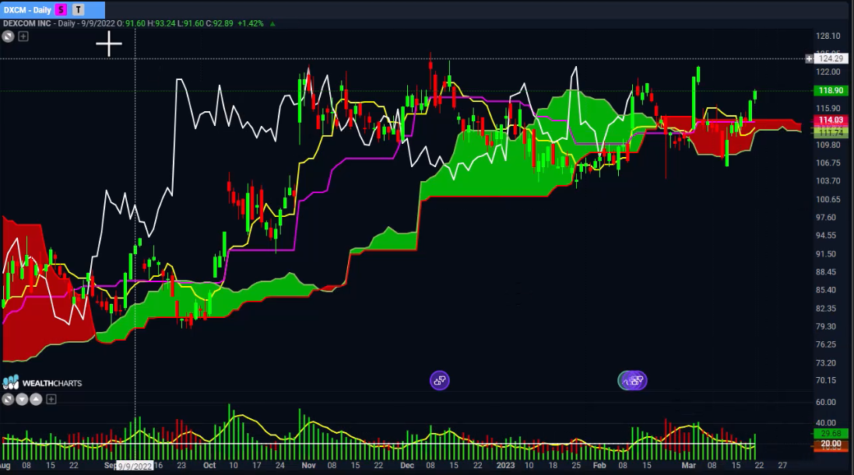Click the Mar label on the date axis

tap(688, 465)
